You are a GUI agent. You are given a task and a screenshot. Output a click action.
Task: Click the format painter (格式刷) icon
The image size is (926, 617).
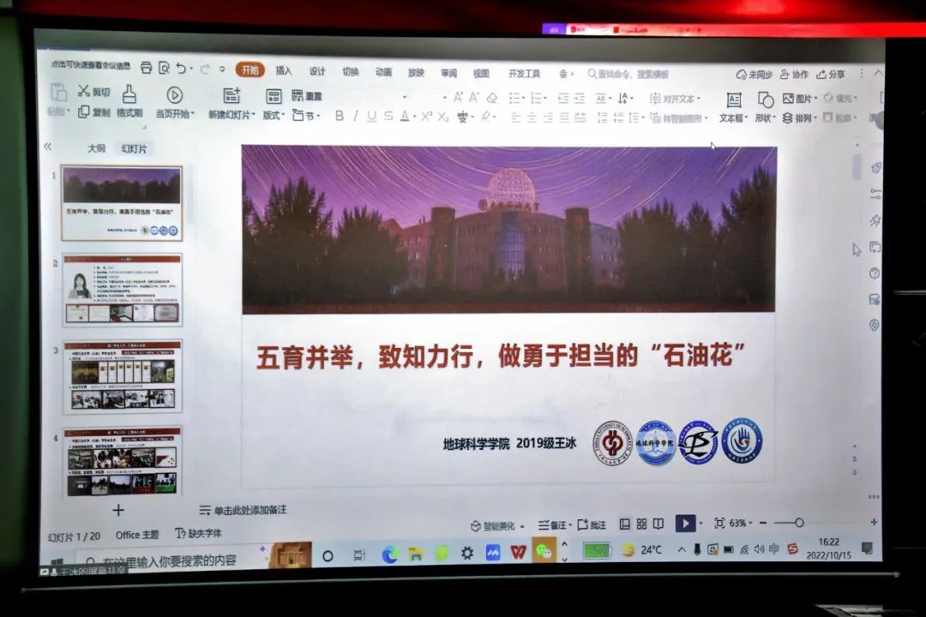[x=129, y=94]
